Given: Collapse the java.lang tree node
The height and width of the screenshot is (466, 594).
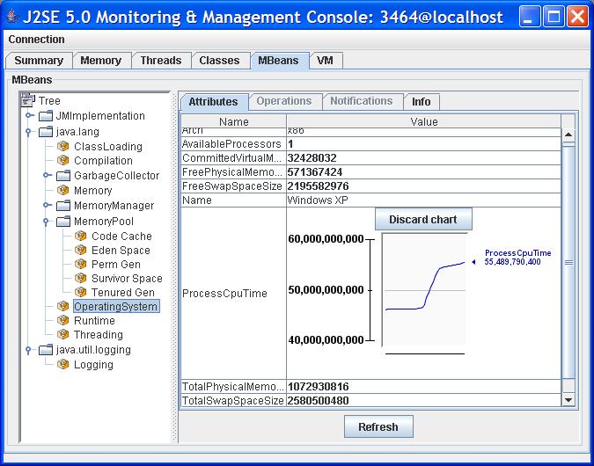Looking at the screenshot, I should 28,132.
